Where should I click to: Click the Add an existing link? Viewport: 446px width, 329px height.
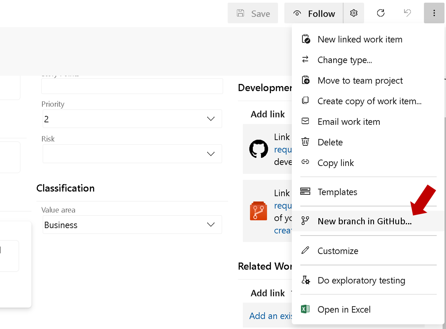pos(272,316)
